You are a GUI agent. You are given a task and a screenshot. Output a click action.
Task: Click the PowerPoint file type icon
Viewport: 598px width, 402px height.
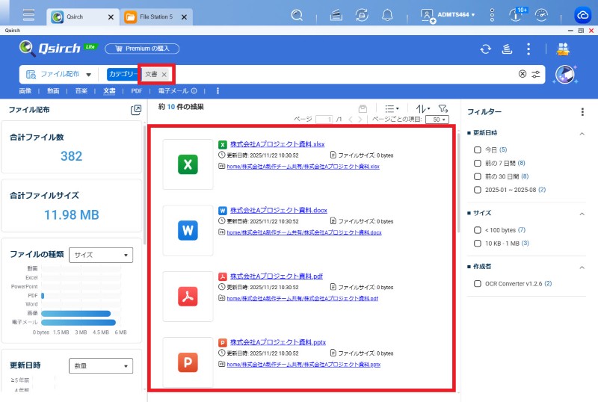pyautogui.click(x=188, y=363)
